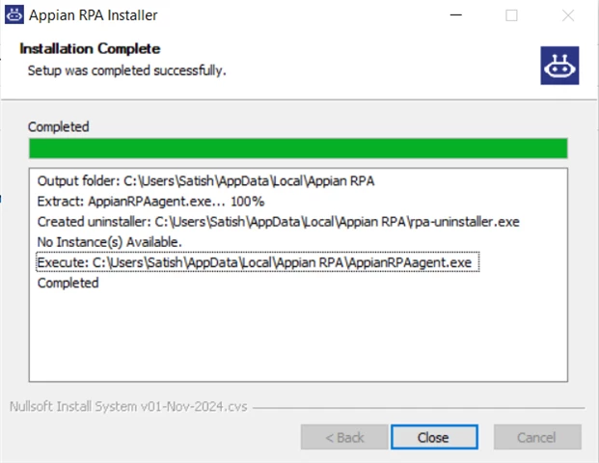Screen dimensions: 599x463
Task: Click the Appian RPA title bar icon
Action: click(14, 14)
